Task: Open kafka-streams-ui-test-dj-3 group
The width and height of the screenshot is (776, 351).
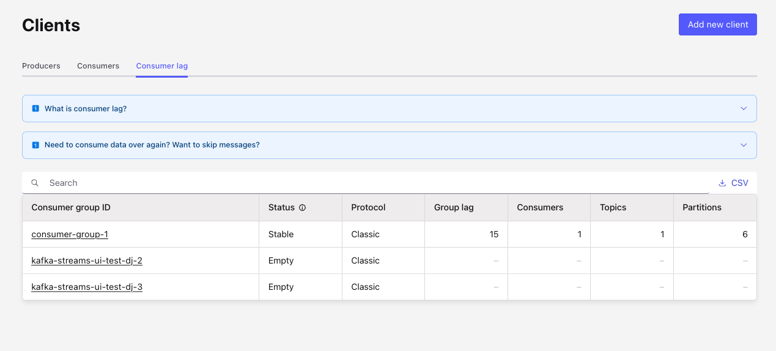Action: [x=87, y=287]
